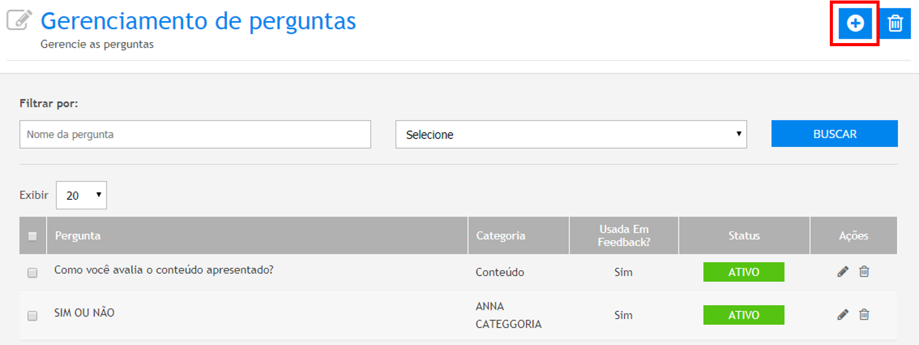Screen dimensions: 919x345
Task: Click the delete trash icon in header
Action: [895, 23]
